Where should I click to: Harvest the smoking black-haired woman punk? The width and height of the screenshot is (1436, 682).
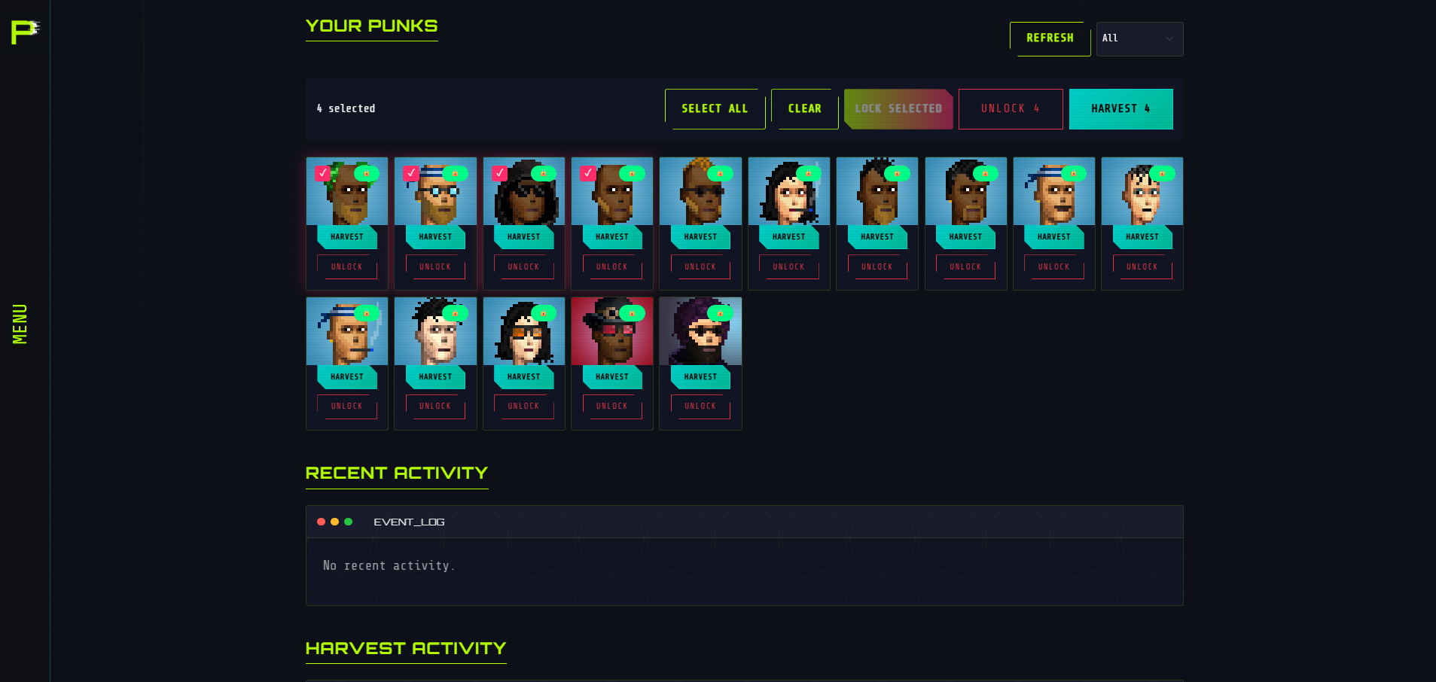pyautogui.click(x=789, y=237)
